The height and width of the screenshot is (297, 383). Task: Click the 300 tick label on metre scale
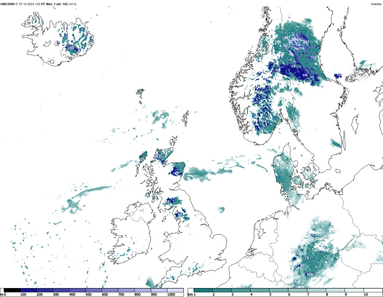click(56, 295)
